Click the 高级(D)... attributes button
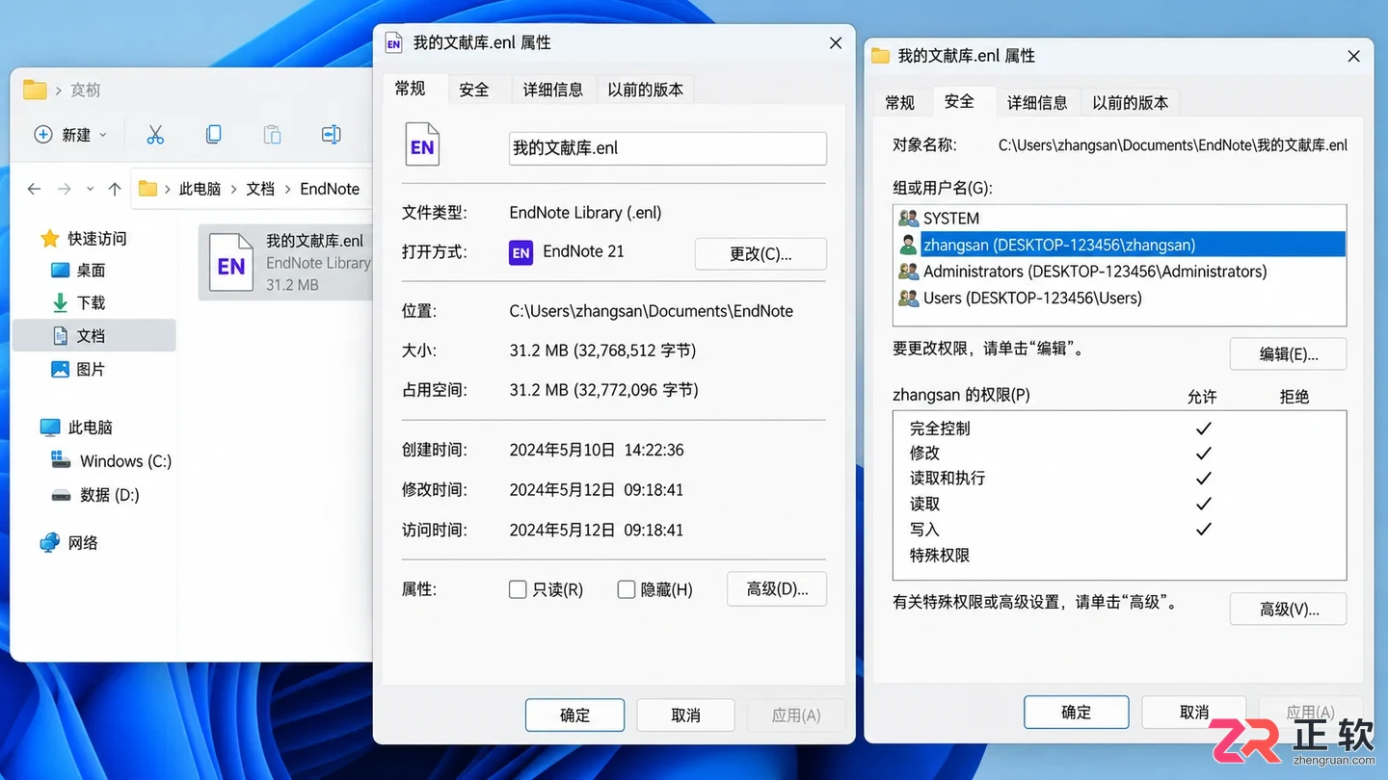This screenshot has width=1388, height=780. click(777, 589)
